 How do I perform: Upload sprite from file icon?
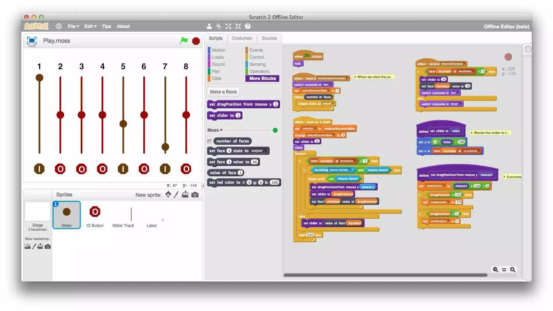(185, 194)
